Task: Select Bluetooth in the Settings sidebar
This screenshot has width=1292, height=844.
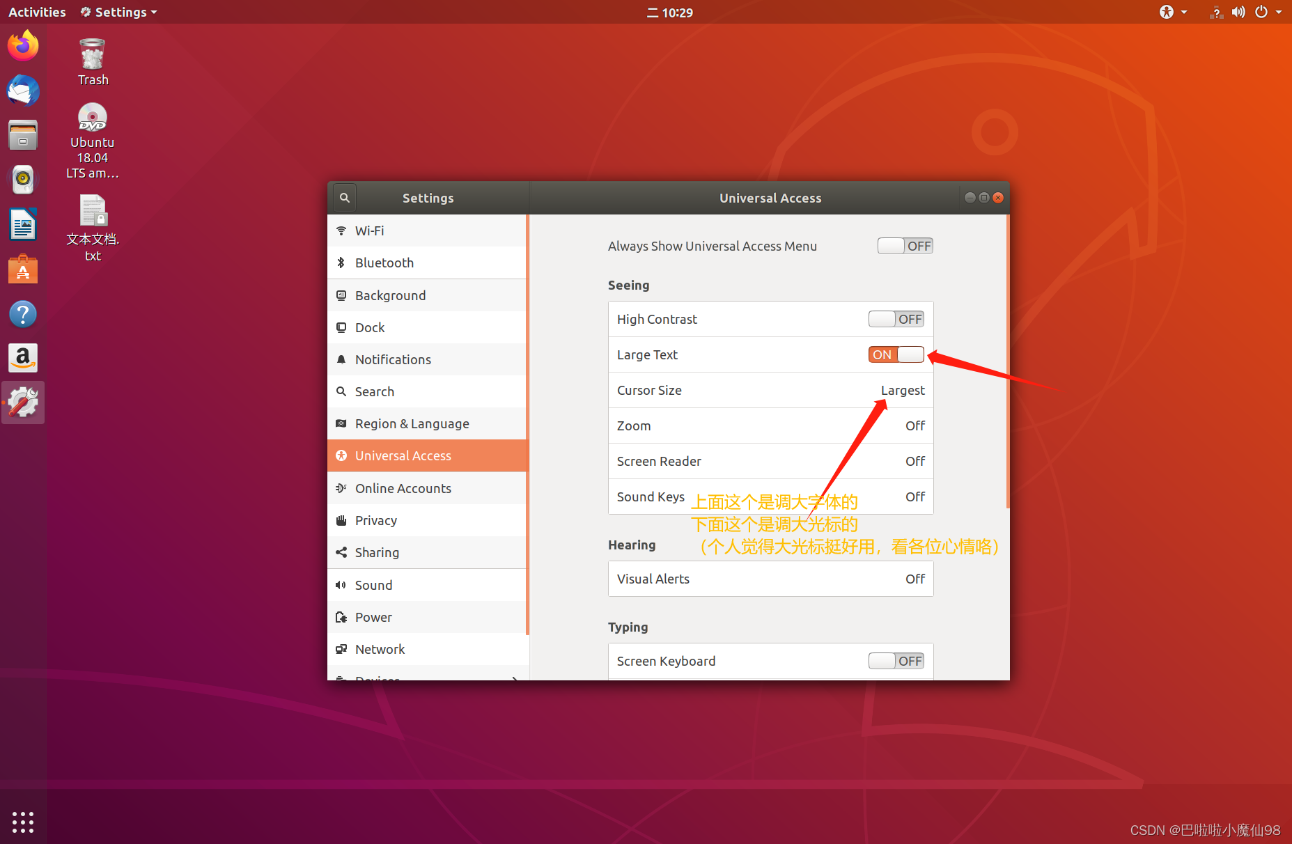Action: [384, 263]
